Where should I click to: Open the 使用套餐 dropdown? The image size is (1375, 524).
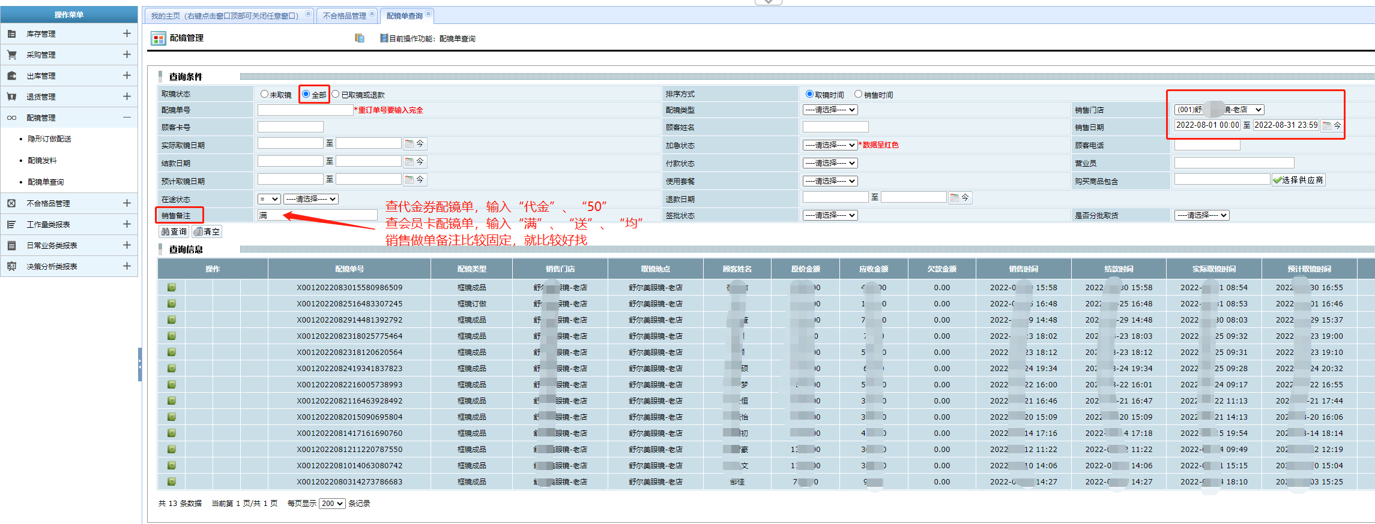830,181
